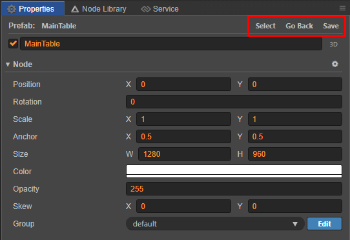Click the Size property label

tap(20, 154)
